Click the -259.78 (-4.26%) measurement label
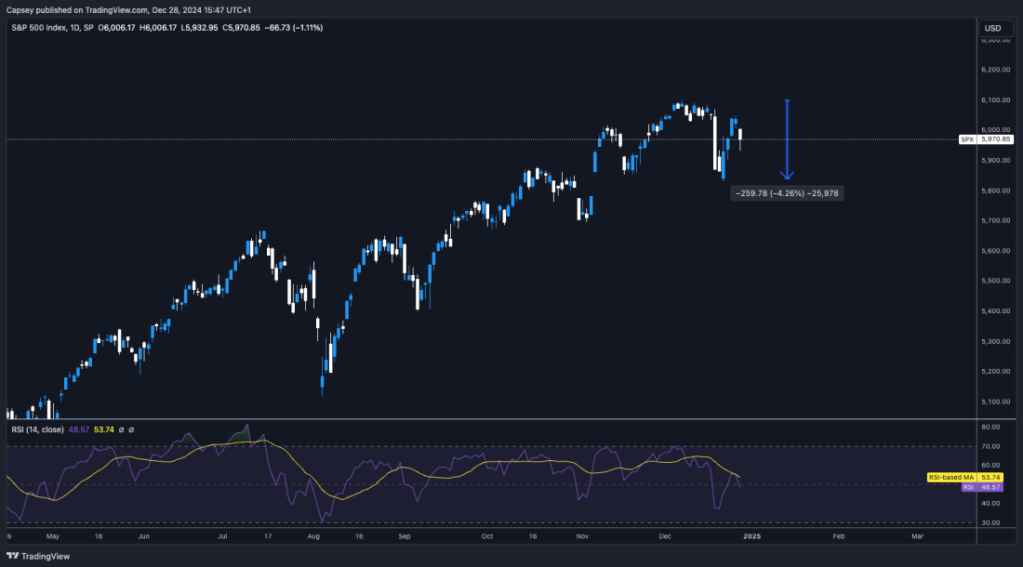This screenshot has width=1023, height=567. click(x=788, y=193)
